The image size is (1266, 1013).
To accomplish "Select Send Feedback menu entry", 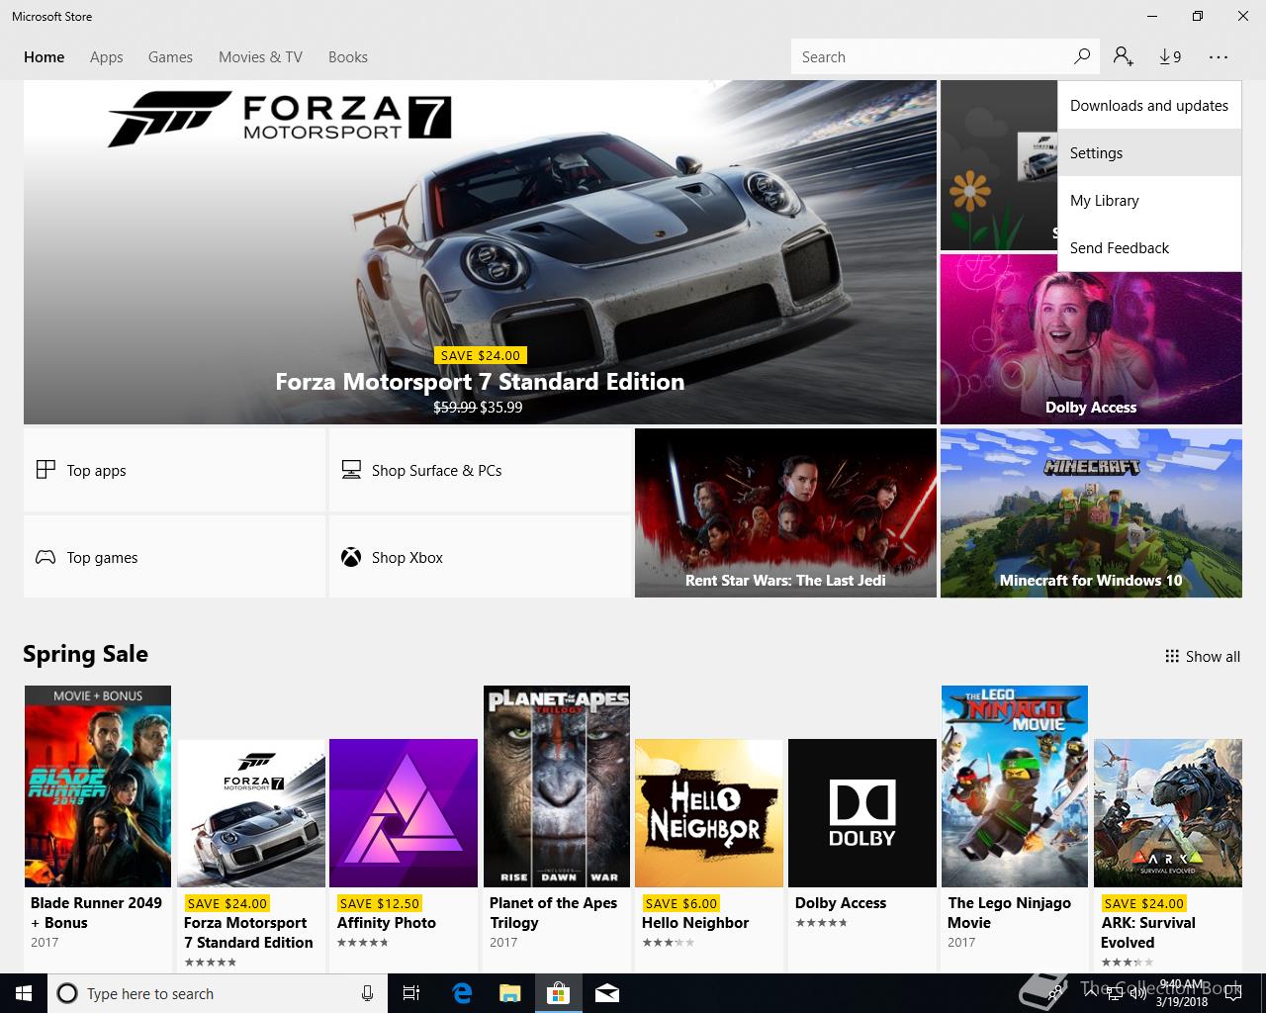I will pos(1149,248).
